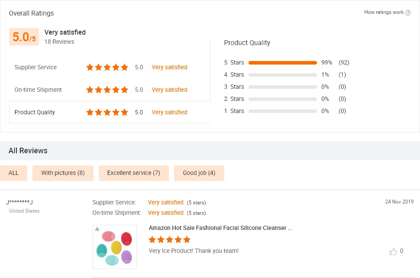Viewport: 420px width, 278px height.
Task: Click the 5 Stars orange progress bar
Action: (x=282, y=63)
